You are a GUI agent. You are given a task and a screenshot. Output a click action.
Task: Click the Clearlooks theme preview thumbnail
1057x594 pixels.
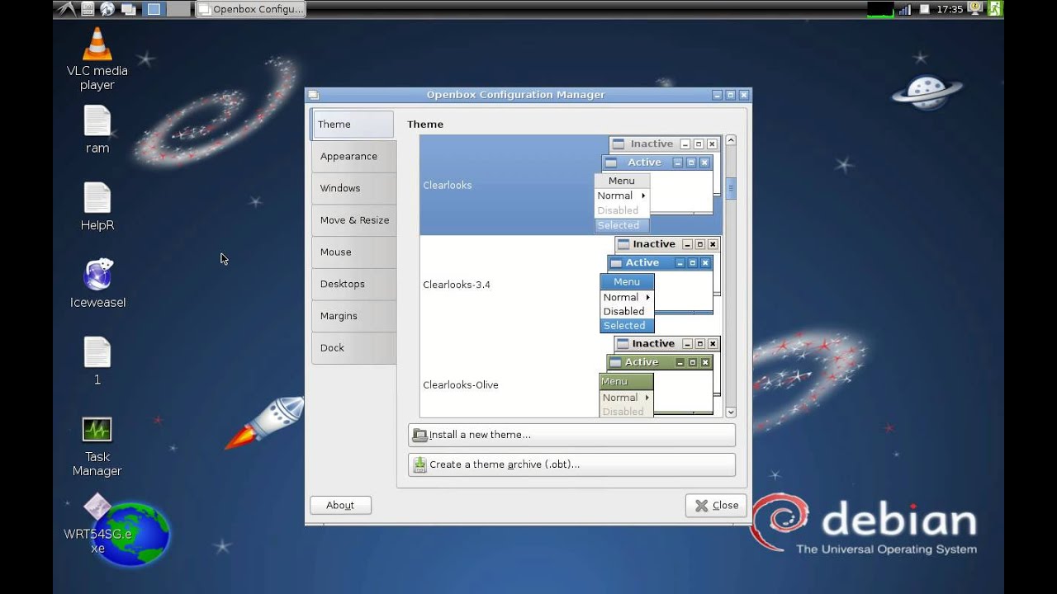(x=657, y=185)
